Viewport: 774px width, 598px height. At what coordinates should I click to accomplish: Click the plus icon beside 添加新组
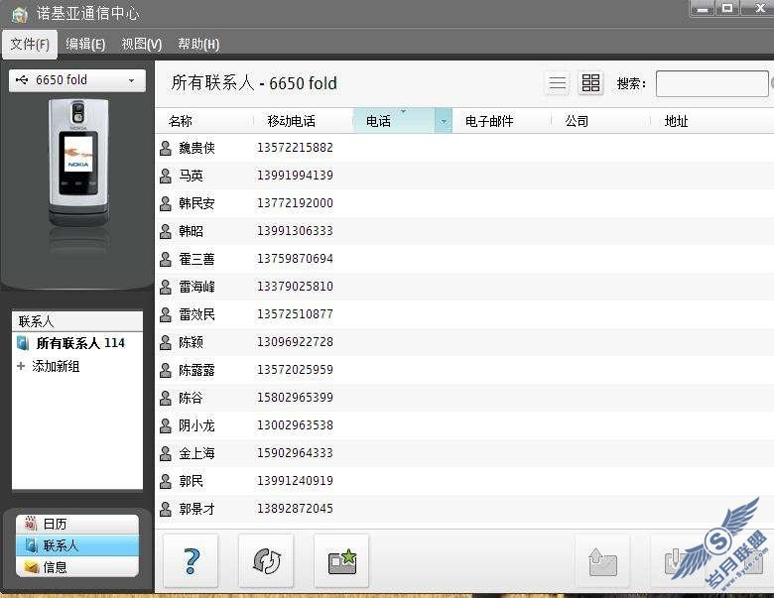[21, 366]
